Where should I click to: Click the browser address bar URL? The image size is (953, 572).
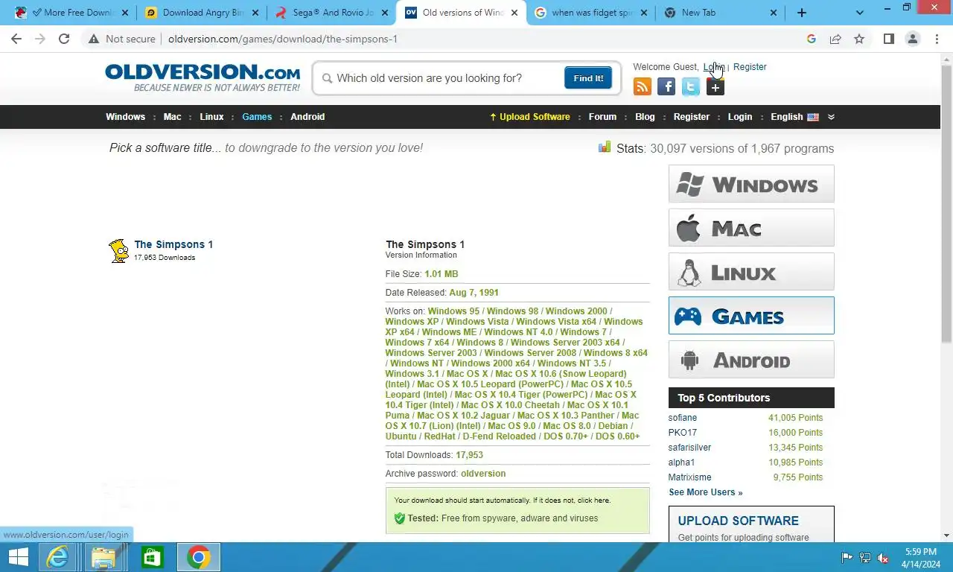coord(282,39)
